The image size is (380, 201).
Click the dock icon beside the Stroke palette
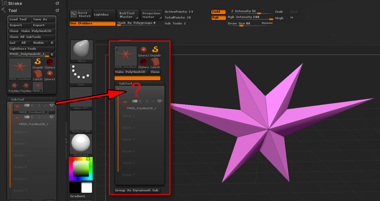click(x=57, y=4)
